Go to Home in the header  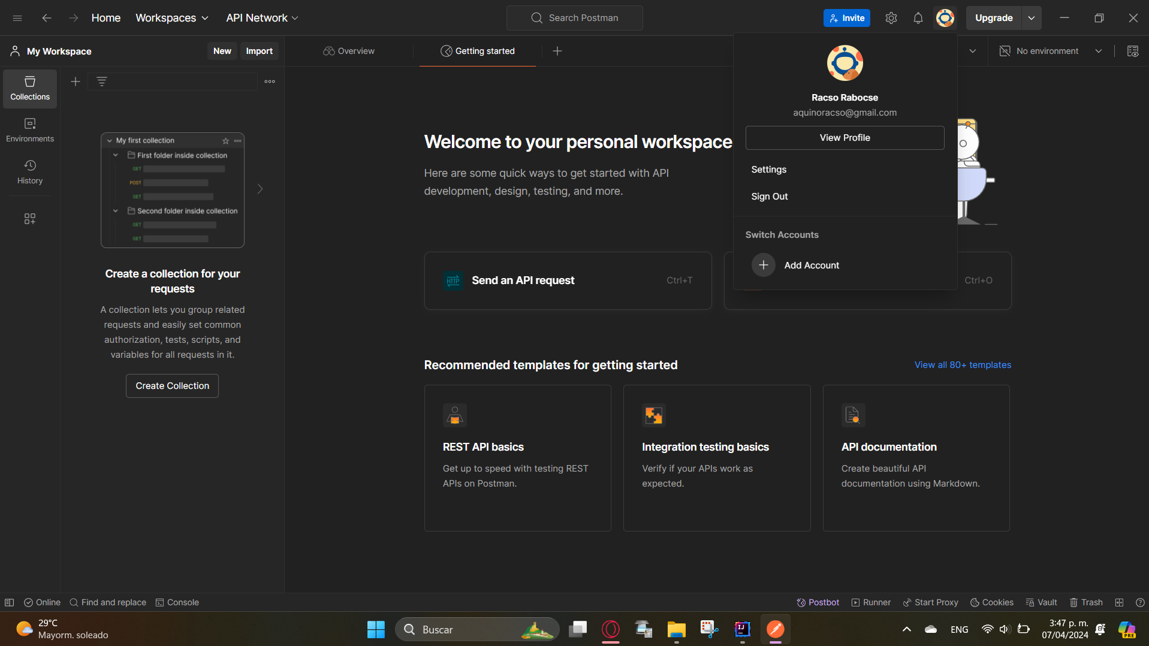click(x=106, y=18)
